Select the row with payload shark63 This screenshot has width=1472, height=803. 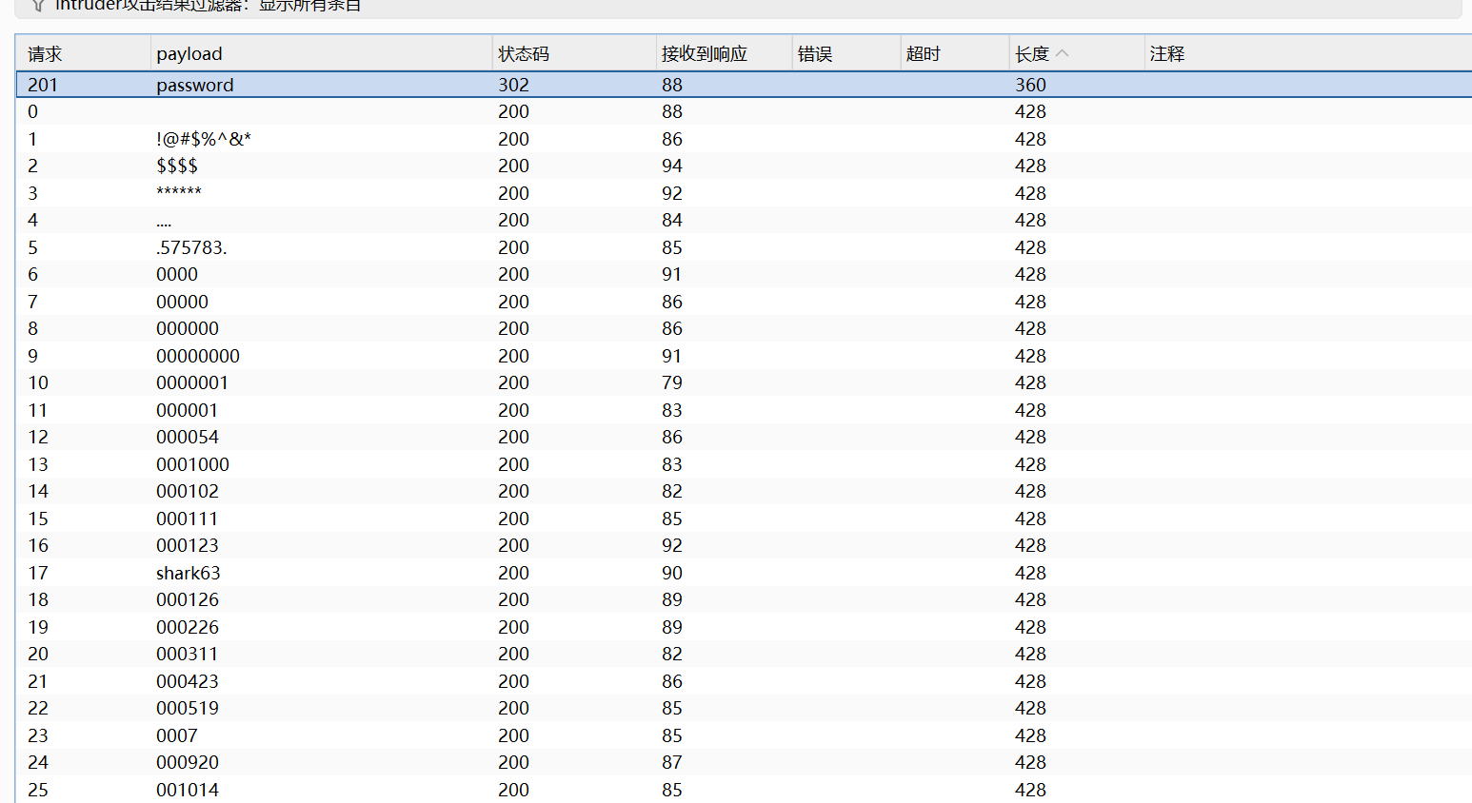tap(381, 573)
